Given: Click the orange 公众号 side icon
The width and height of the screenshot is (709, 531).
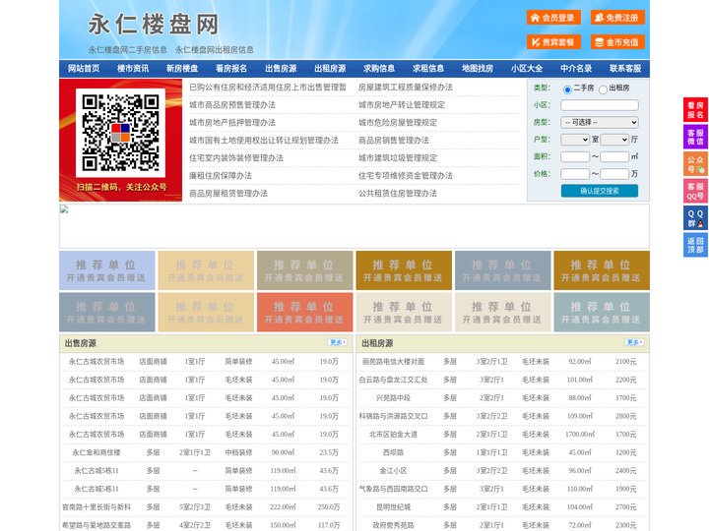Looking at the screenshot, I should click(x=695, y=164).
